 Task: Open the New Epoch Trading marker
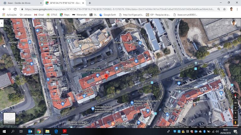point(179,92)
